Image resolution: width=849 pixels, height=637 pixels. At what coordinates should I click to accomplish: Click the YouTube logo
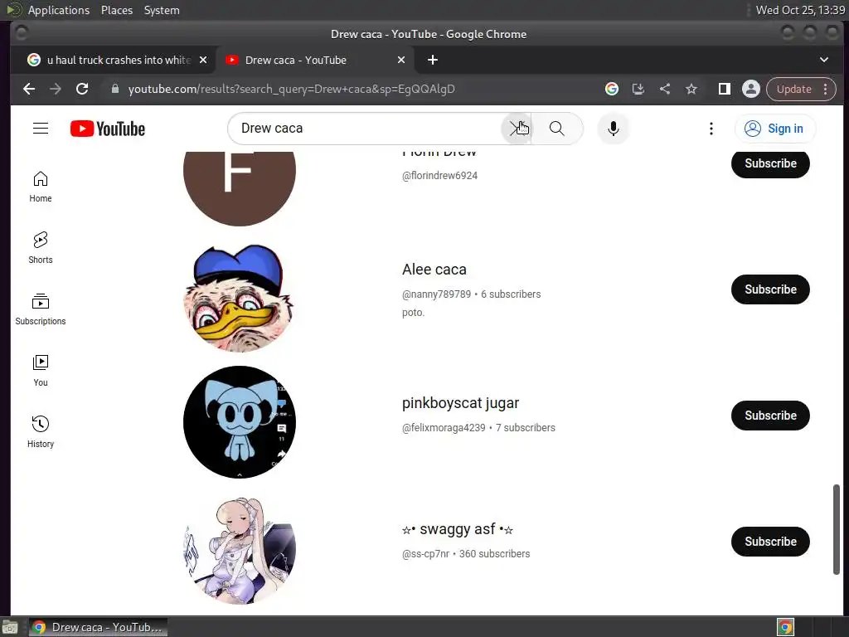pos(108,129)
